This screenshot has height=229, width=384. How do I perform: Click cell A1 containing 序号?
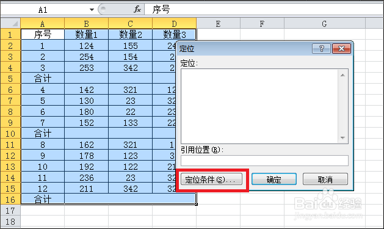tap(42, 34)
